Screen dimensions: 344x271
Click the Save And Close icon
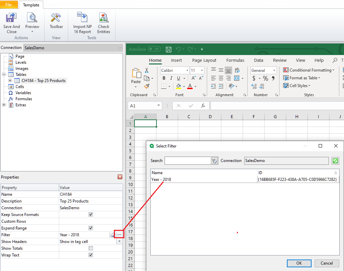(11, 18)
